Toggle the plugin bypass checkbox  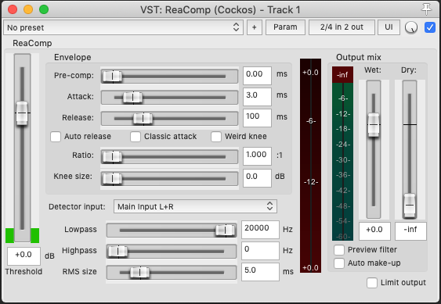pyautogui.click(x=430, y=27)
